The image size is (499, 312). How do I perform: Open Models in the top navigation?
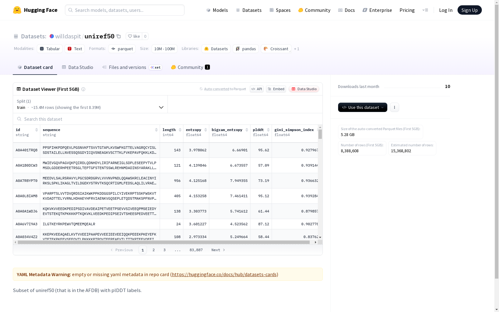[217, 10]
